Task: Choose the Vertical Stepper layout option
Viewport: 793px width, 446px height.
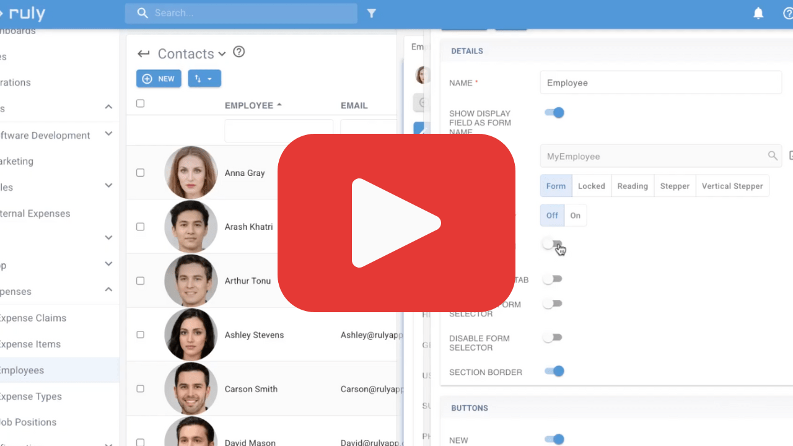Action: 732,186
